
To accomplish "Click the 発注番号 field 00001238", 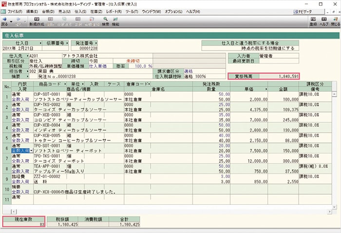I will tap(84, 49).
